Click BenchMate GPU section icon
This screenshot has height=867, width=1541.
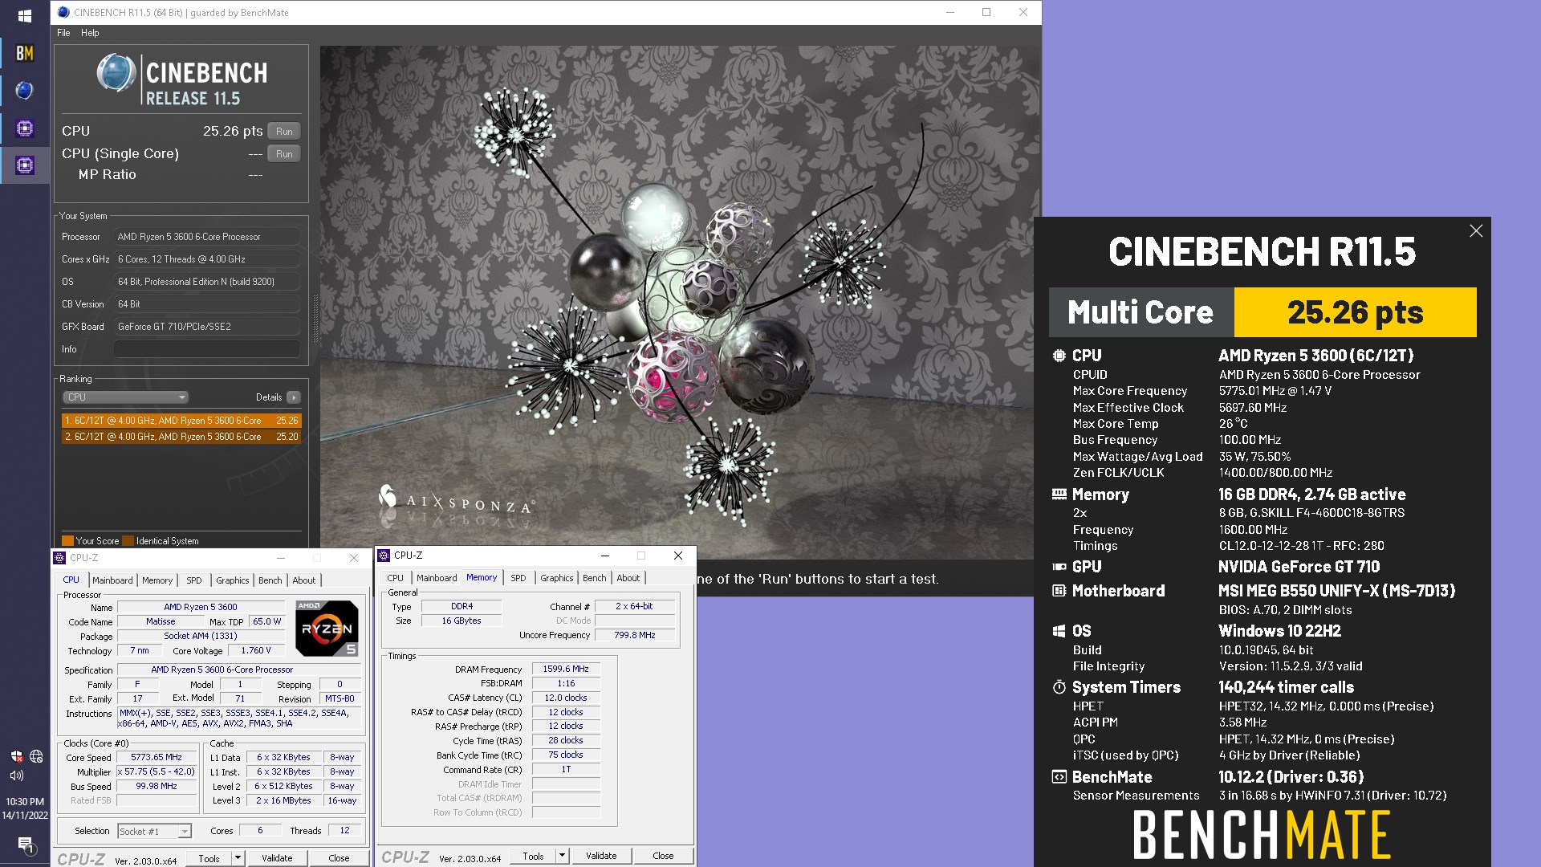tap(1059, 567)
